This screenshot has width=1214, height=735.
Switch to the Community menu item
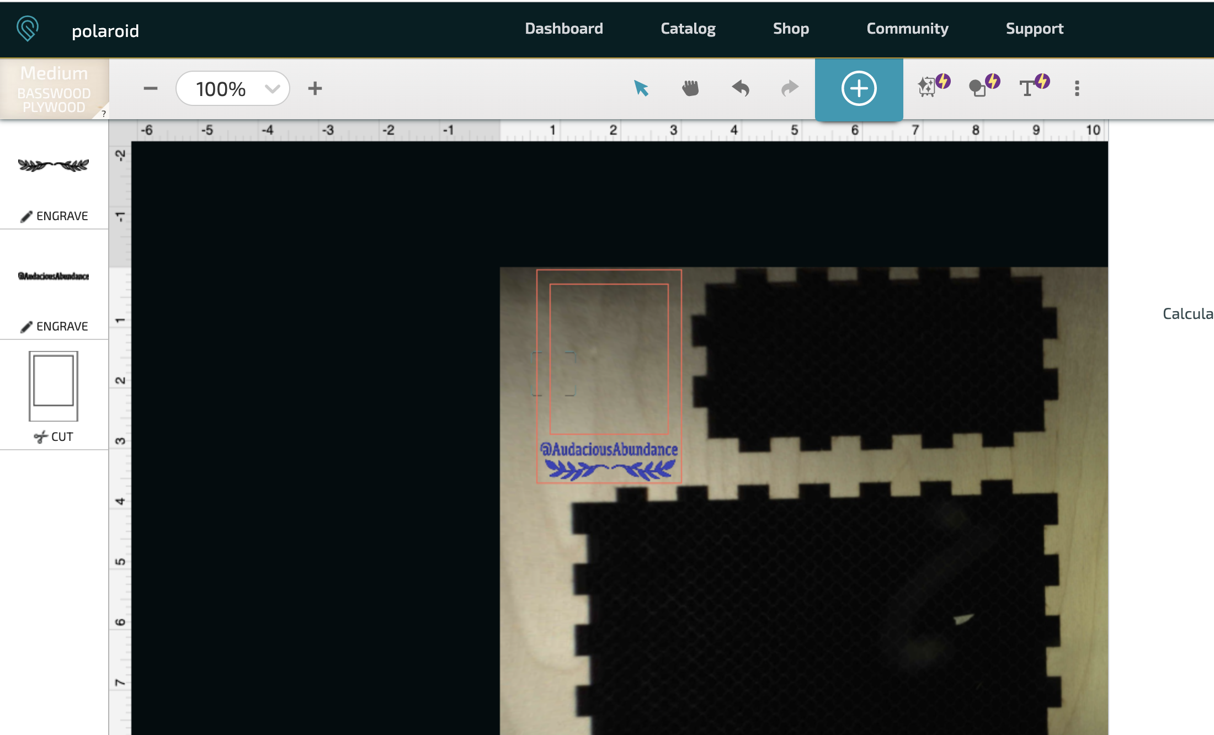point(907,28)
